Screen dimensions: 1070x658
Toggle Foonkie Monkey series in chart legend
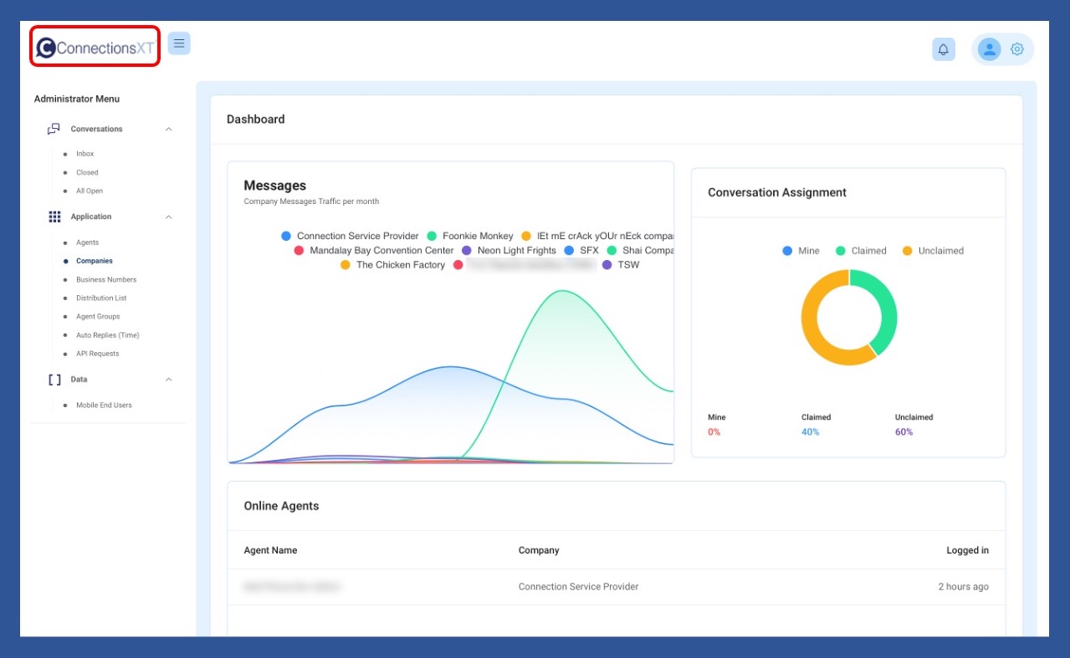(469, 237)
